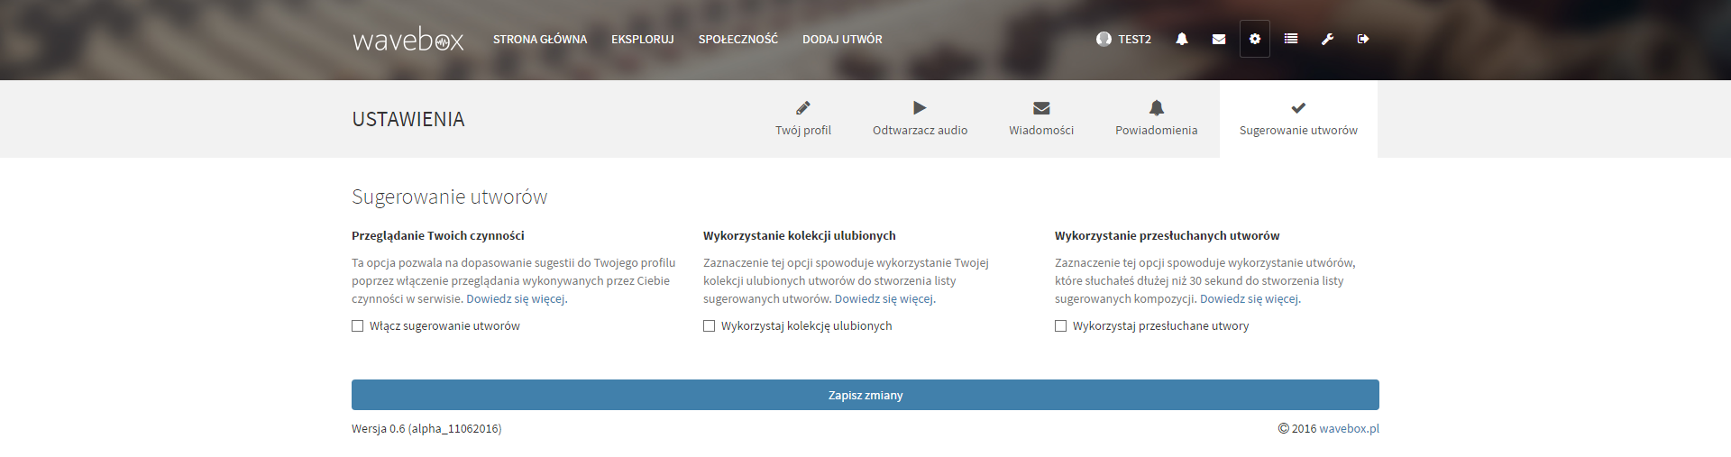Click the USTAWIENIA page title
The image size is (1731, 457).
[x=408, y=119]
